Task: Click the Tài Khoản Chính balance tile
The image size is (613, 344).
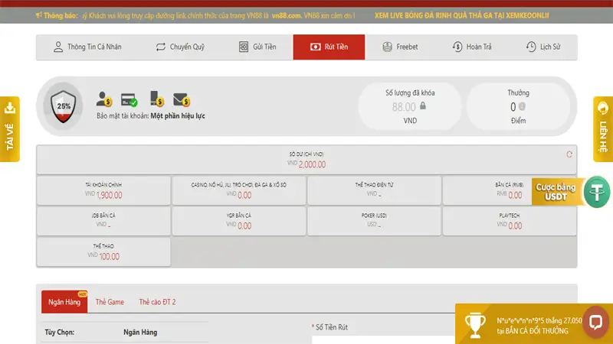Action: (103, 190)
